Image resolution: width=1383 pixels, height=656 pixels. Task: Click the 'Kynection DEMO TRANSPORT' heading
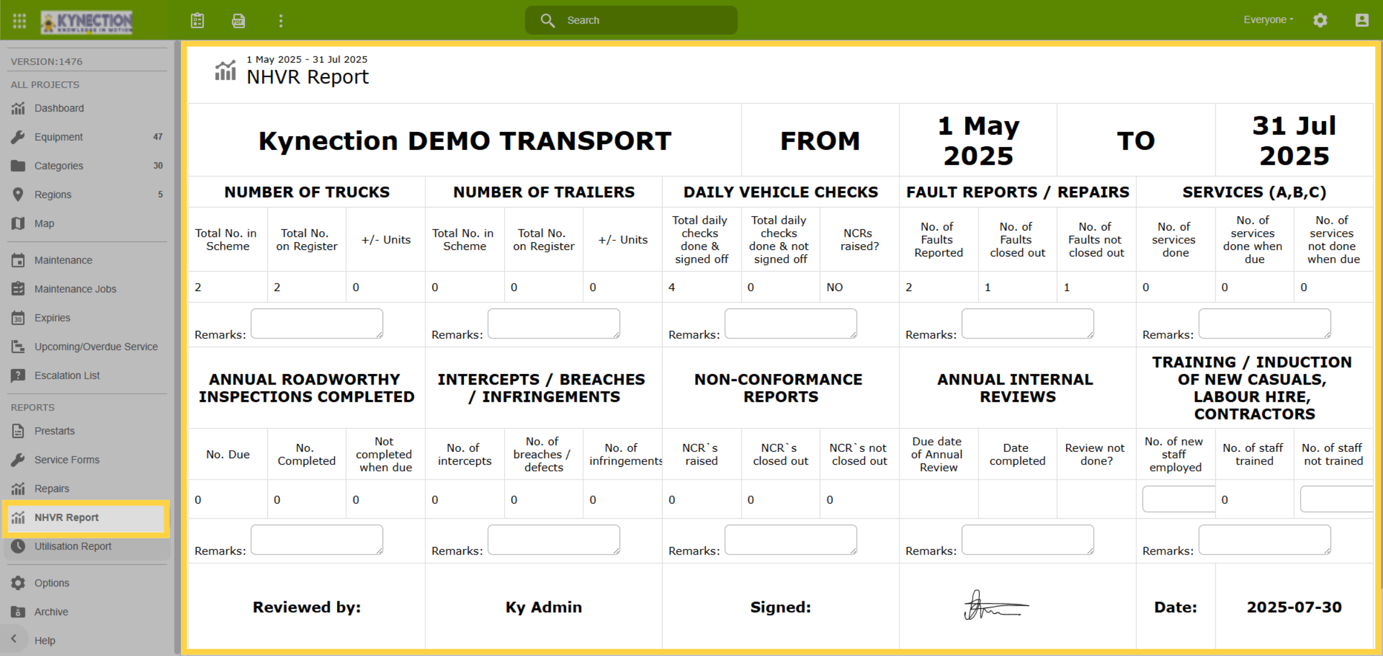pyautogui.click(x=465, y=141)
